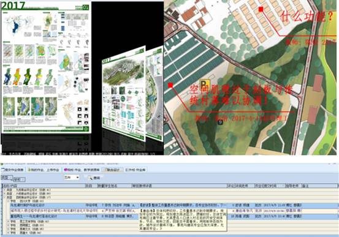339x237 pixels.
Task: Expand the first 类型 group in the list
Action: point(4,190)
